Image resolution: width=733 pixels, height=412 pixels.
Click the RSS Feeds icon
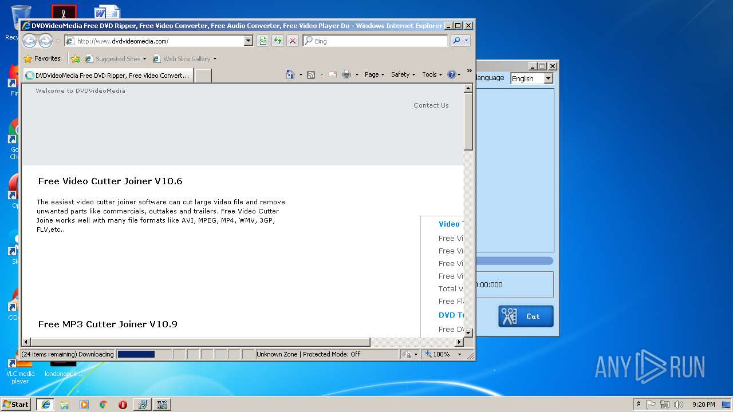pyautogui.click(x=311, y=74)
